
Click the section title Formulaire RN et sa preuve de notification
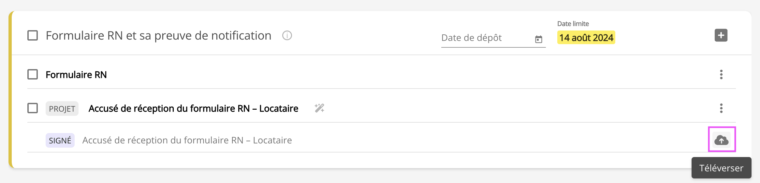click(x=158, y=36)
